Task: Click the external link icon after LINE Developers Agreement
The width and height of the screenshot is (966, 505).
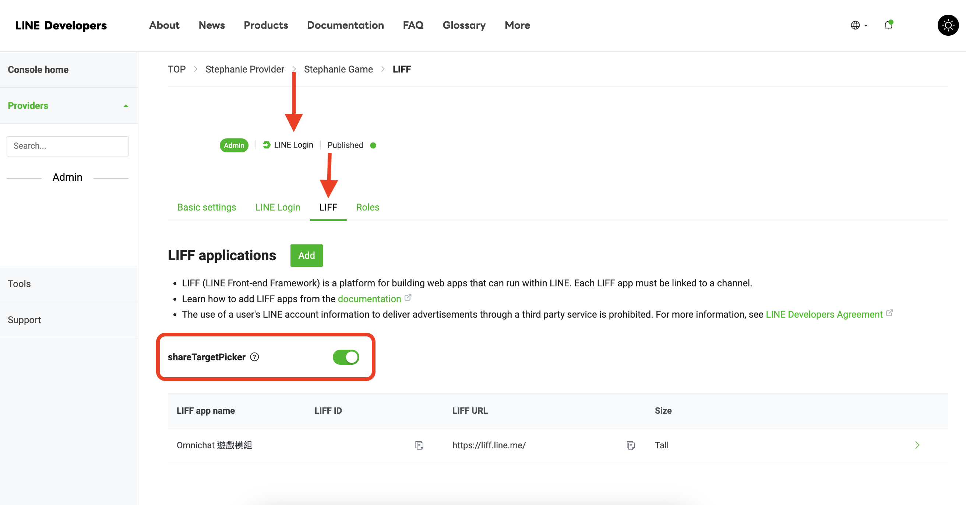Action: (x=889, y=313)
